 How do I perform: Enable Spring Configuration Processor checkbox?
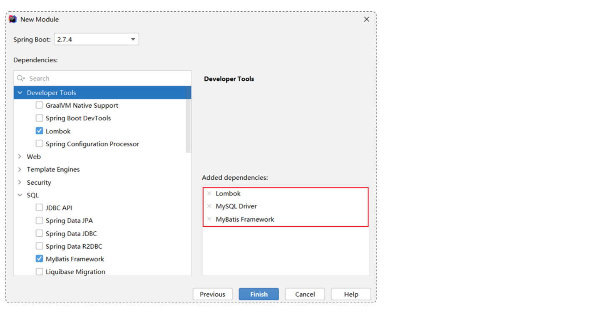pyautogui.click(x=39, y=144)
